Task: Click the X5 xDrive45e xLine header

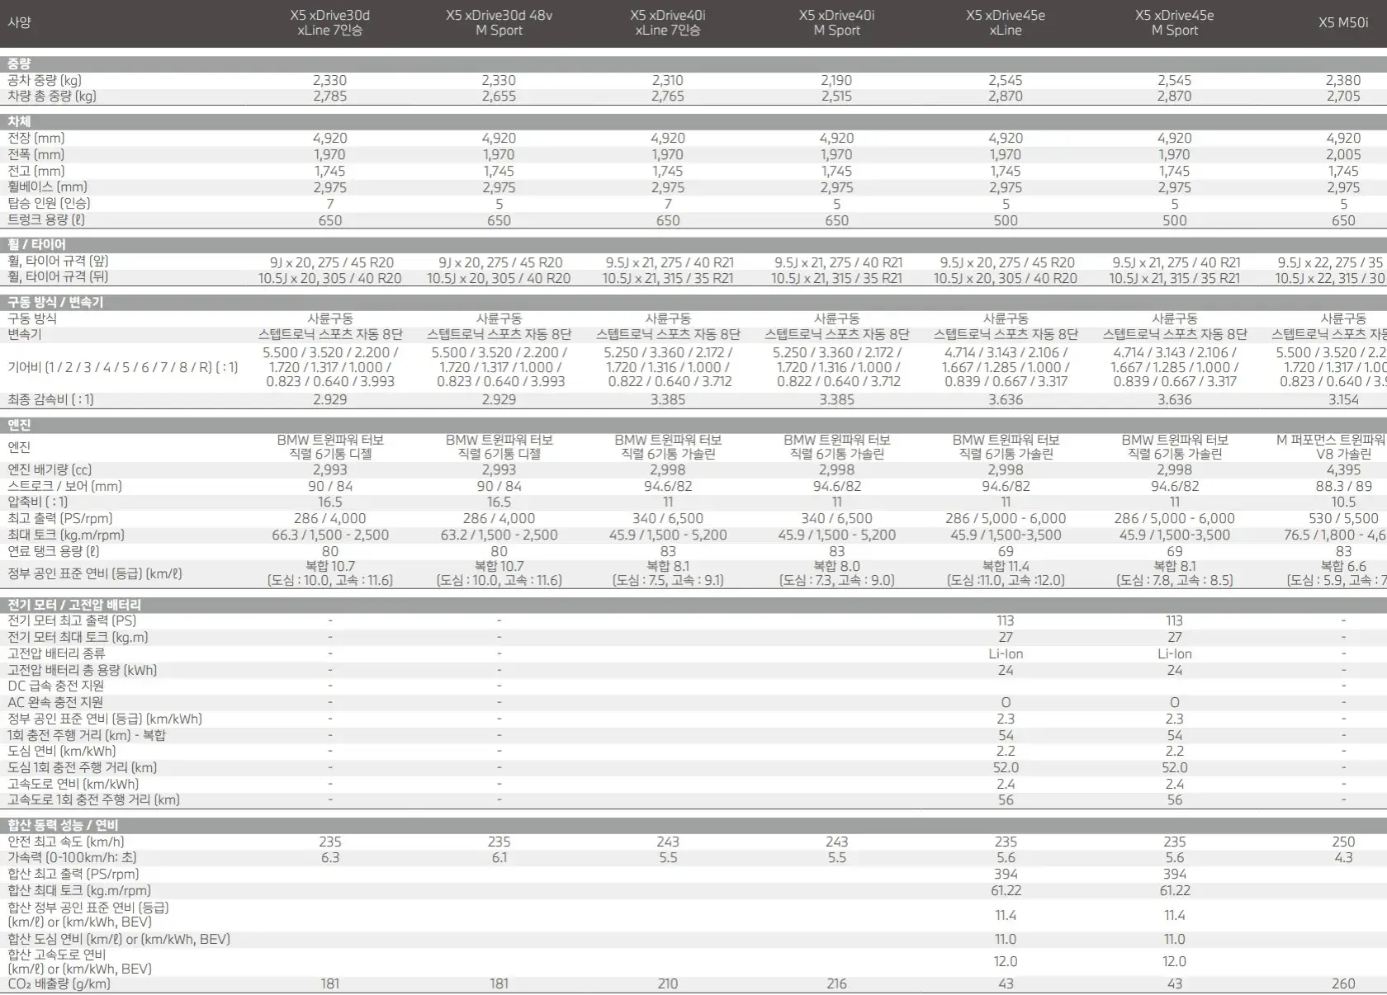Action: 1006,22
